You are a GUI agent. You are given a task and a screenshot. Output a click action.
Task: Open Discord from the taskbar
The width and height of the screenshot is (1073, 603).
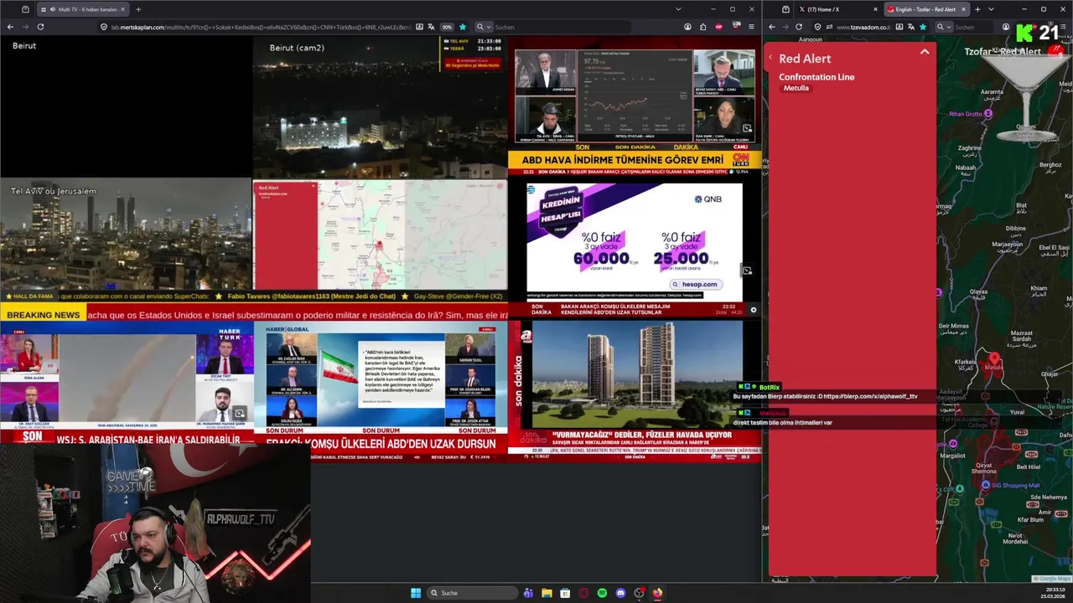coord(620,593)
